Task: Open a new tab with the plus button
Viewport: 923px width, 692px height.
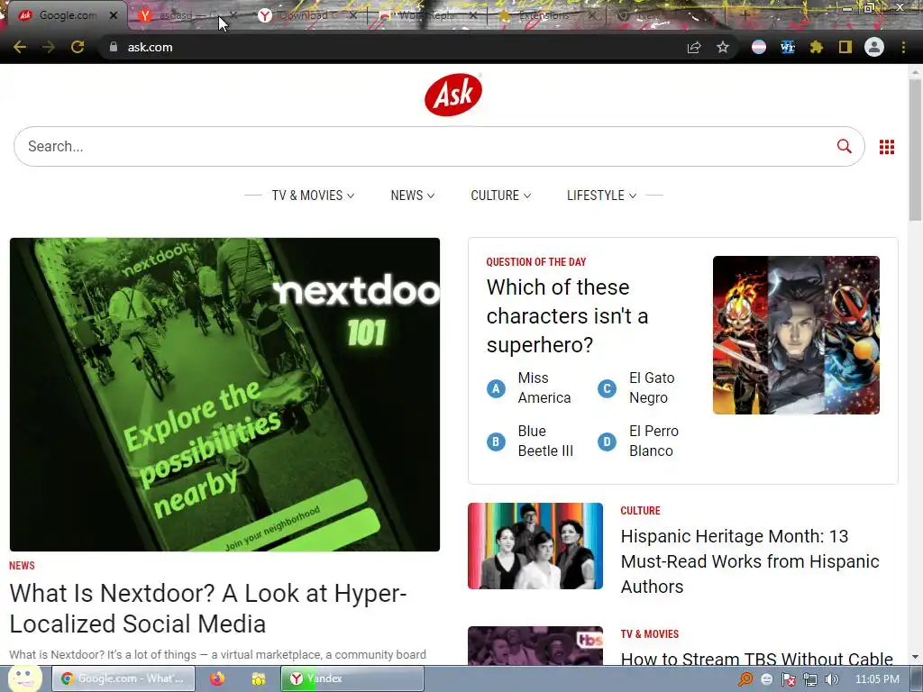Action: [745, 15]
